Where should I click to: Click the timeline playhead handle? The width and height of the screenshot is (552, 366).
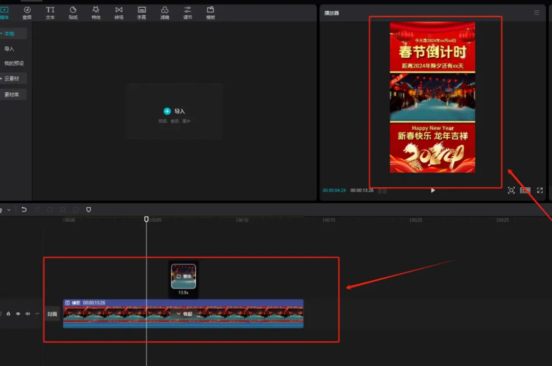click(x=147, y=219)
